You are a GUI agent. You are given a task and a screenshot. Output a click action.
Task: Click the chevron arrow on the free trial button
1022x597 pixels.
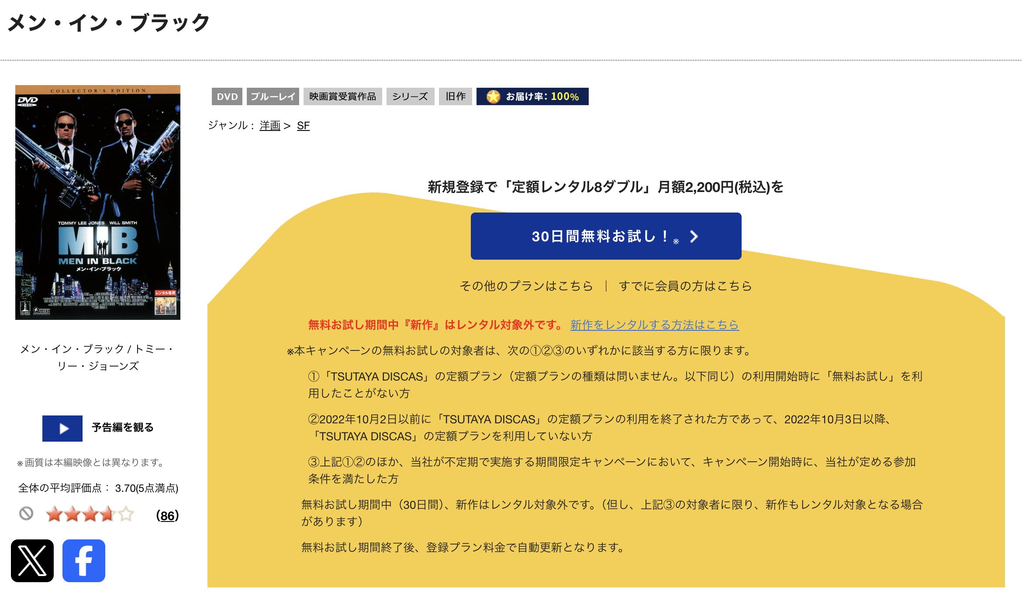pyautogui.click(x=694, y=237)
